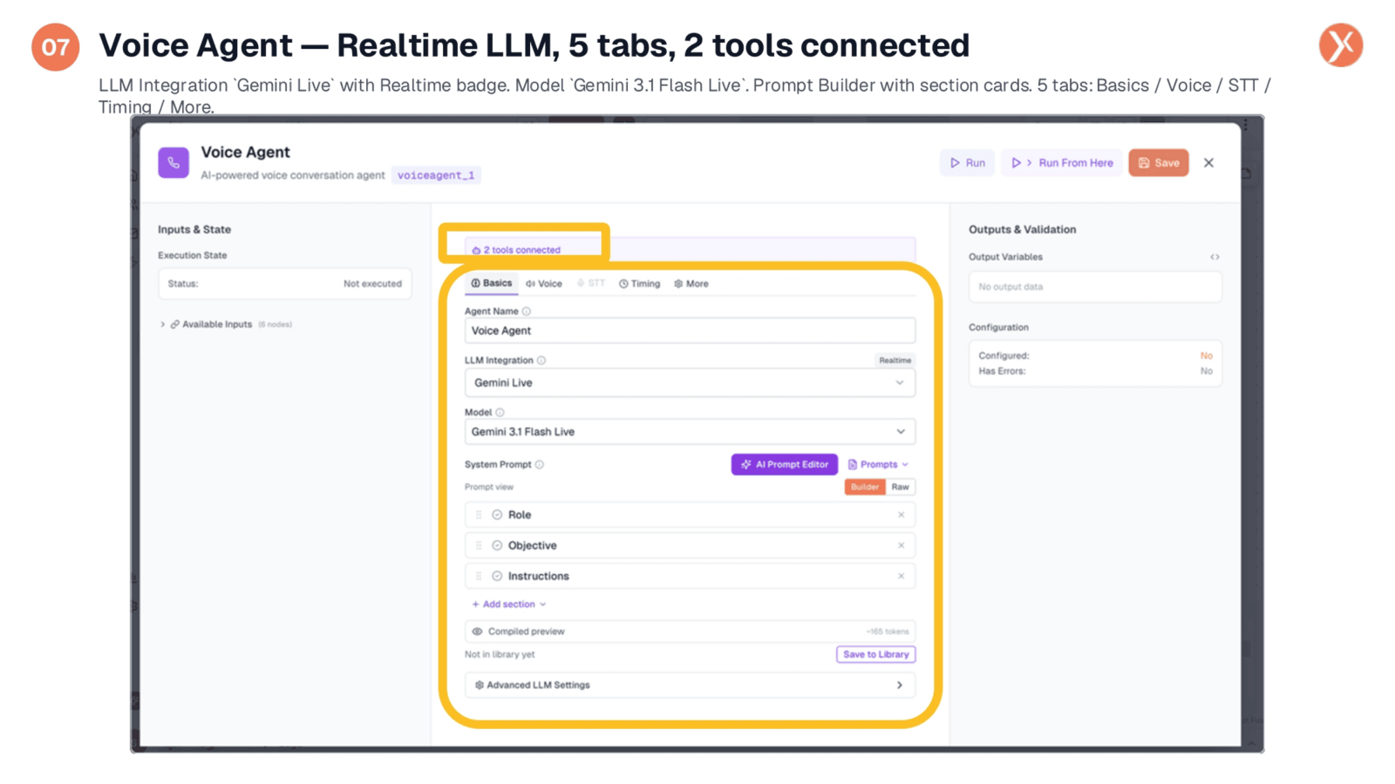1395x784 pixels.
Task: Toggle the Compiled preview eye icon
Action: [x=477, y=632]
